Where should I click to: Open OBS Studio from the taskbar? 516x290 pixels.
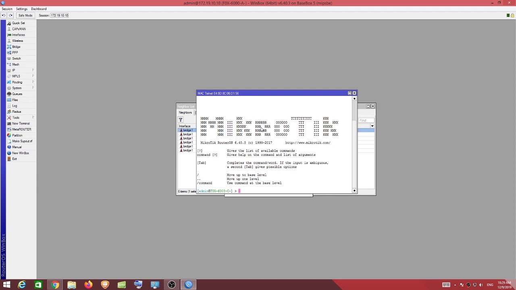point(172,285)
